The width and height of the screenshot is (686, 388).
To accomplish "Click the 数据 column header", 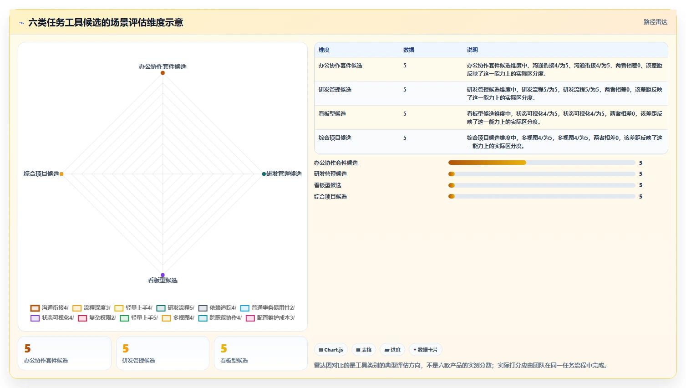I will 409,50.
